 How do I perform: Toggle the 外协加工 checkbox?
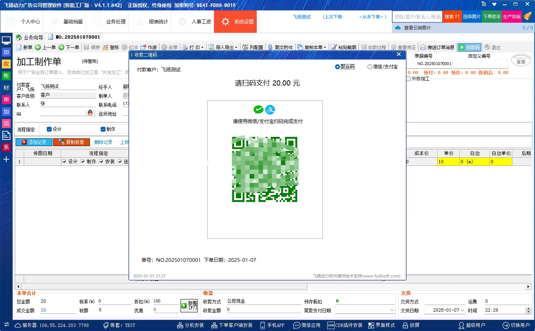[x=408, y=79]
